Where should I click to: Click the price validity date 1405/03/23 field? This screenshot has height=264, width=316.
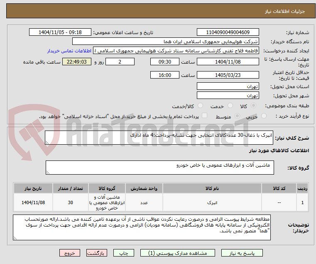pos(228,75)
